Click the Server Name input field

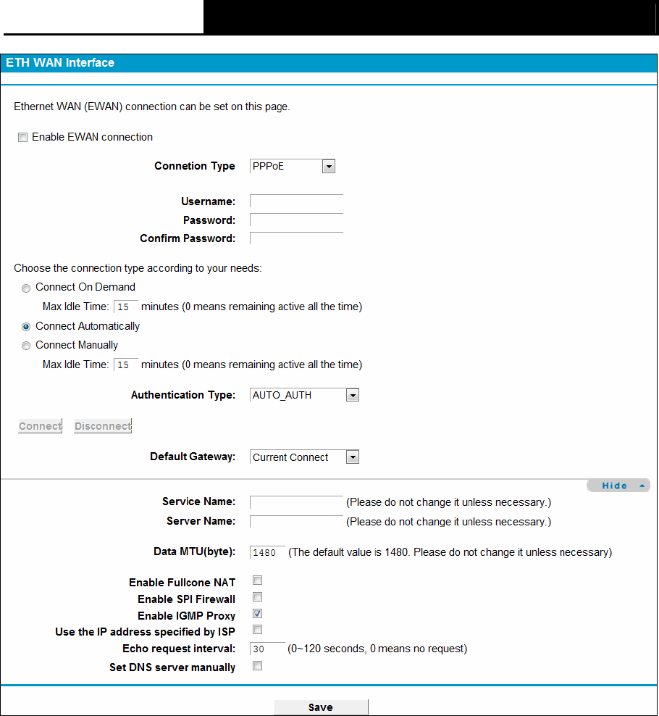click(x=296, y=522)
